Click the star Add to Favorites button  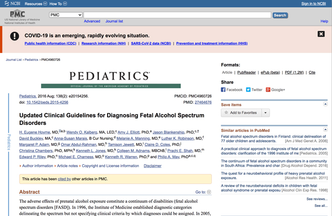[240, 113]
